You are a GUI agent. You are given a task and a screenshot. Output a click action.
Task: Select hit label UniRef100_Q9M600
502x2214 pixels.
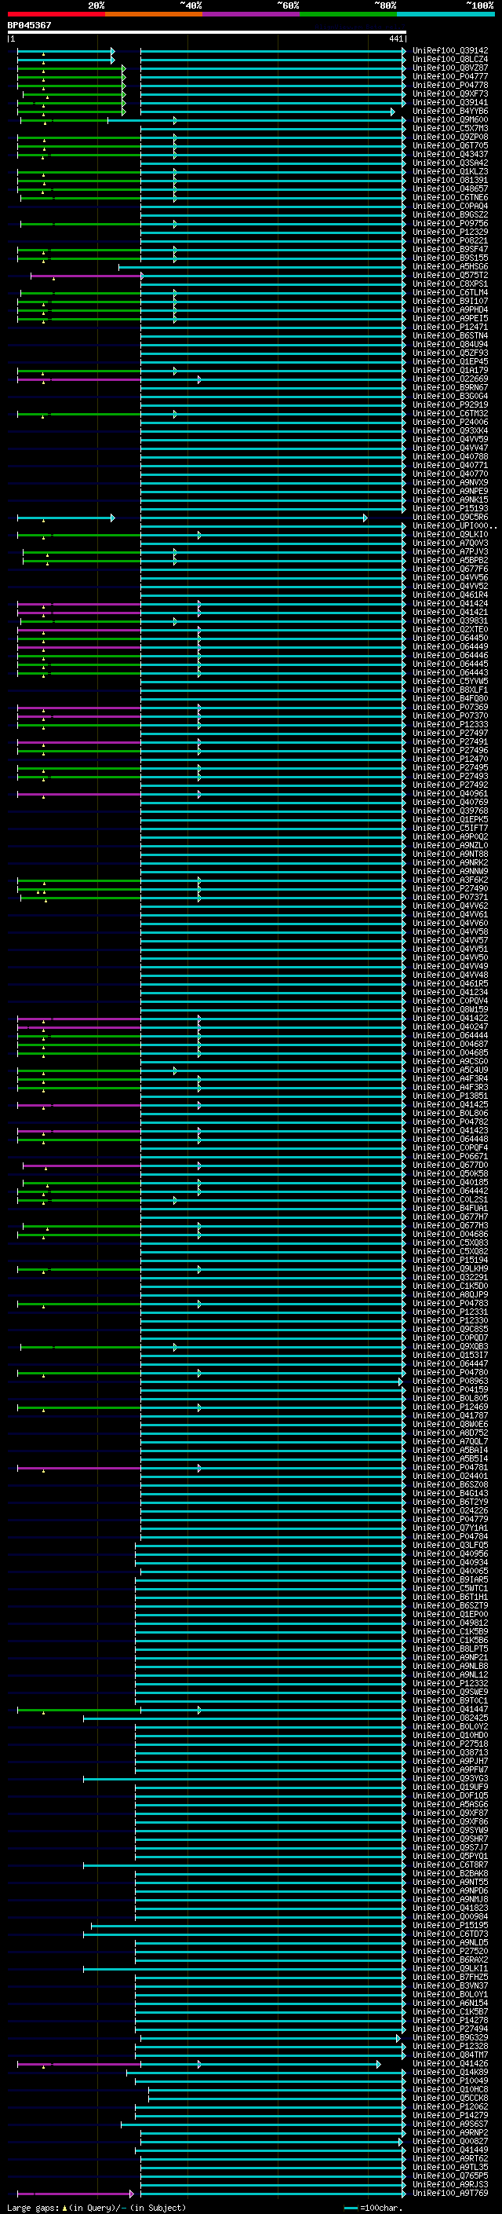pyautogui.click(x=450, y=119)
